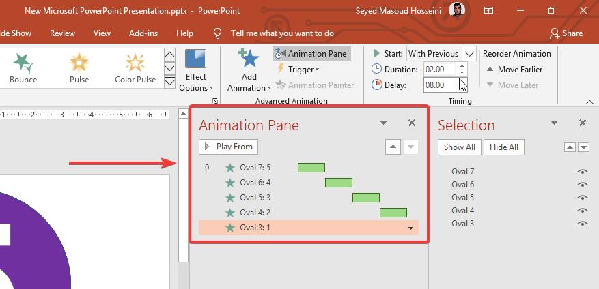Click the Oval 7 timeline bar
Viewport: 599px width, 289px height.
(x=311, y=168)
